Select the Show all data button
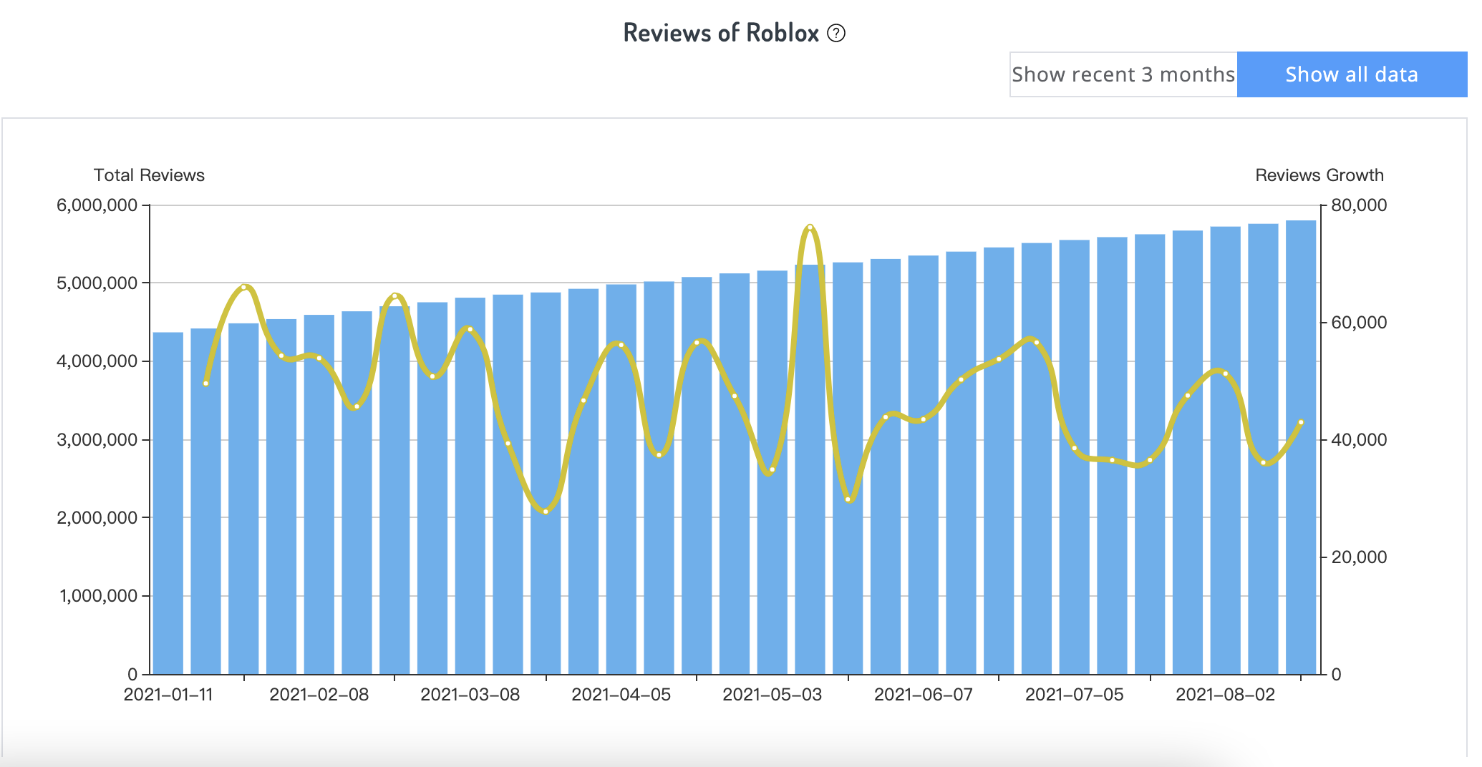 coord(1351,74)
